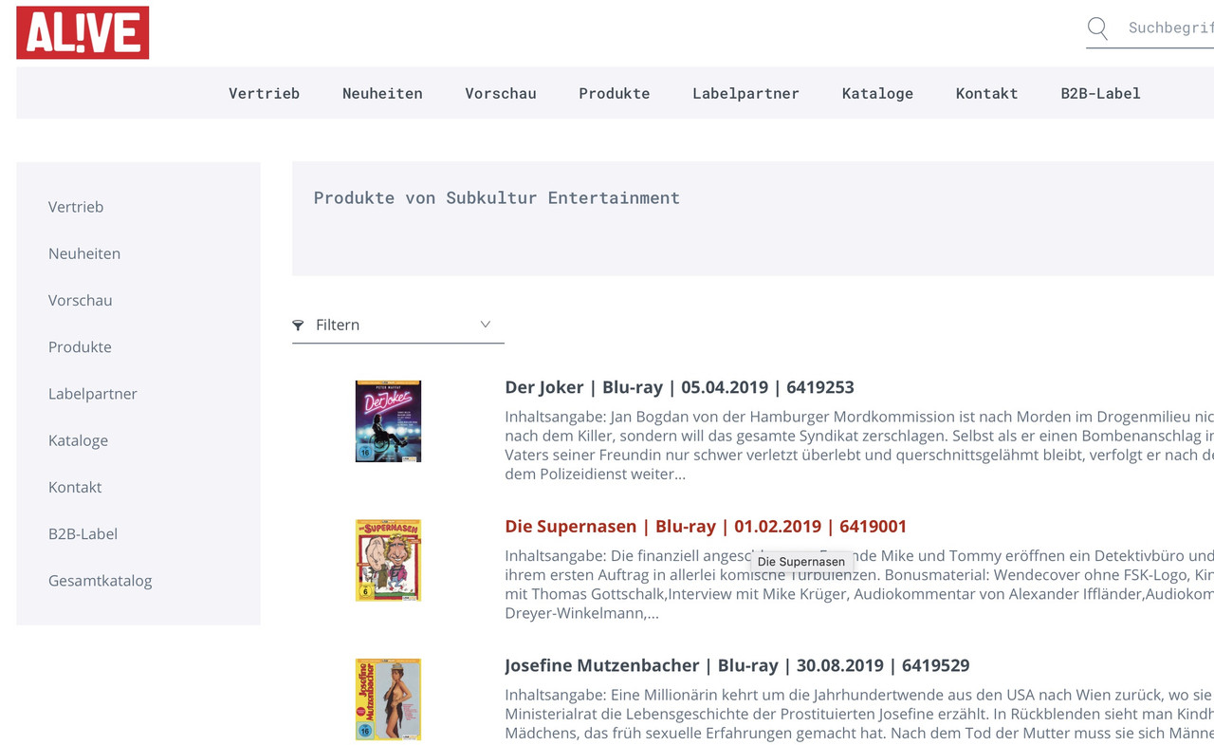Click the Der Joker Inhaltsangabe description
1214x745 pixels.
tap(859, 445)
